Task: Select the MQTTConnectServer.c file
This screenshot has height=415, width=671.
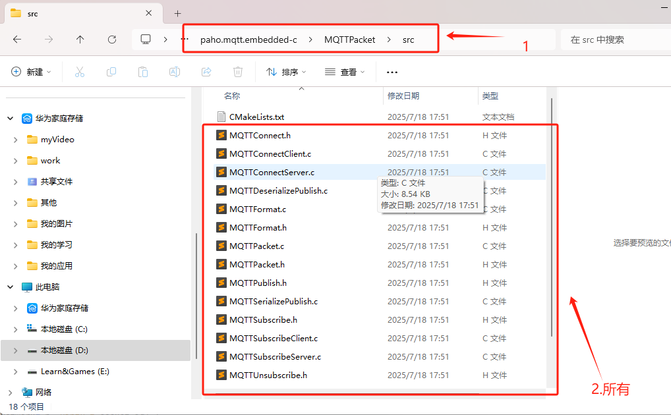Action: coord(379,172)
